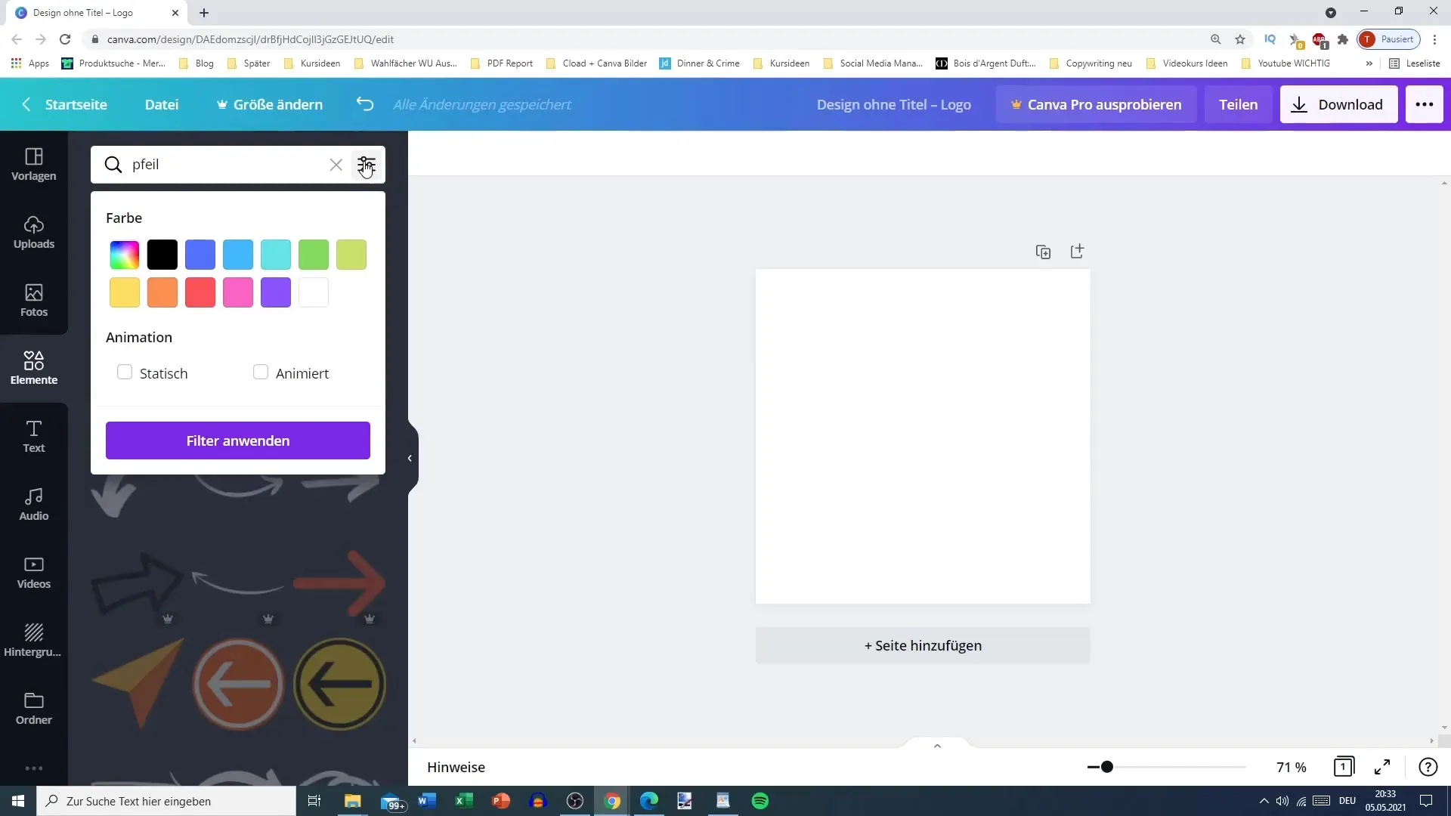Clear the pfeil search input field

pos(336,165)
